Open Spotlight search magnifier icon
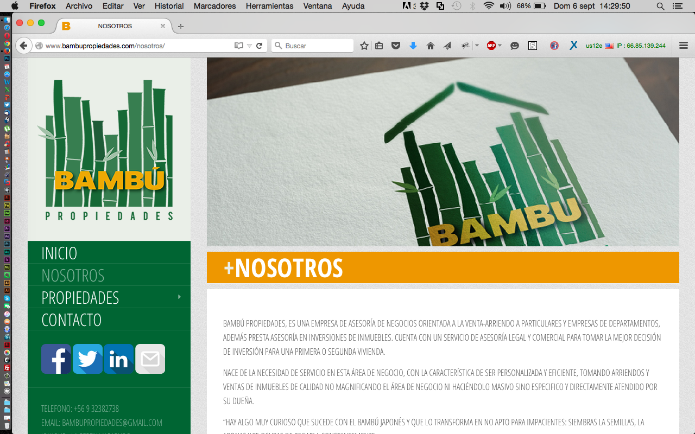 pos(660,6)
